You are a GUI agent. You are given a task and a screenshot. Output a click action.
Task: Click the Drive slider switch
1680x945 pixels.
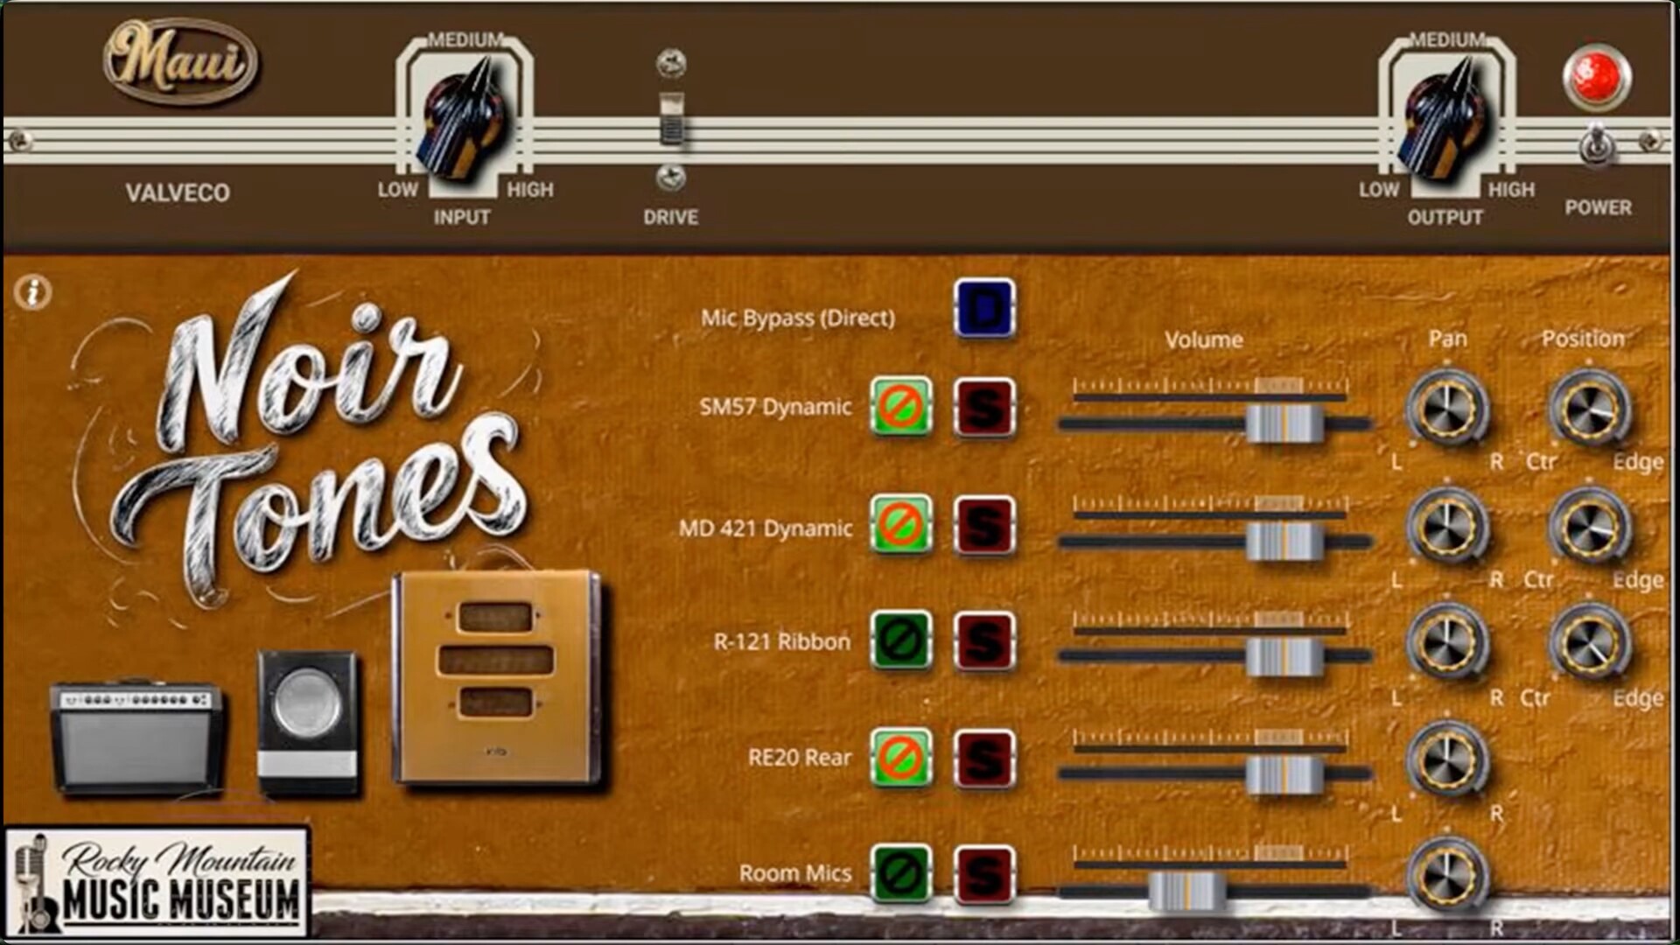coord(671,119)
